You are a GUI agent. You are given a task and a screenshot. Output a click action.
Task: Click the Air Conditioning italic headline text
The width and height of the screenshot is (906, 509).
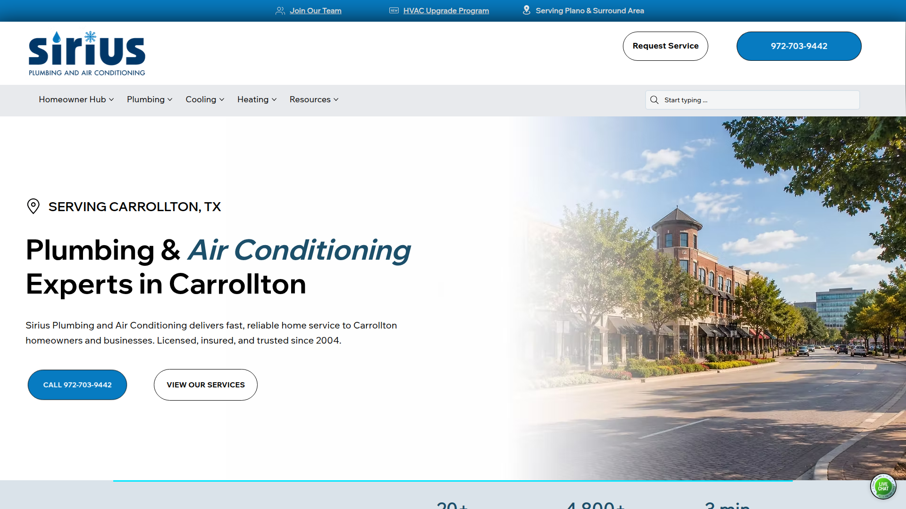coord(299,250)
